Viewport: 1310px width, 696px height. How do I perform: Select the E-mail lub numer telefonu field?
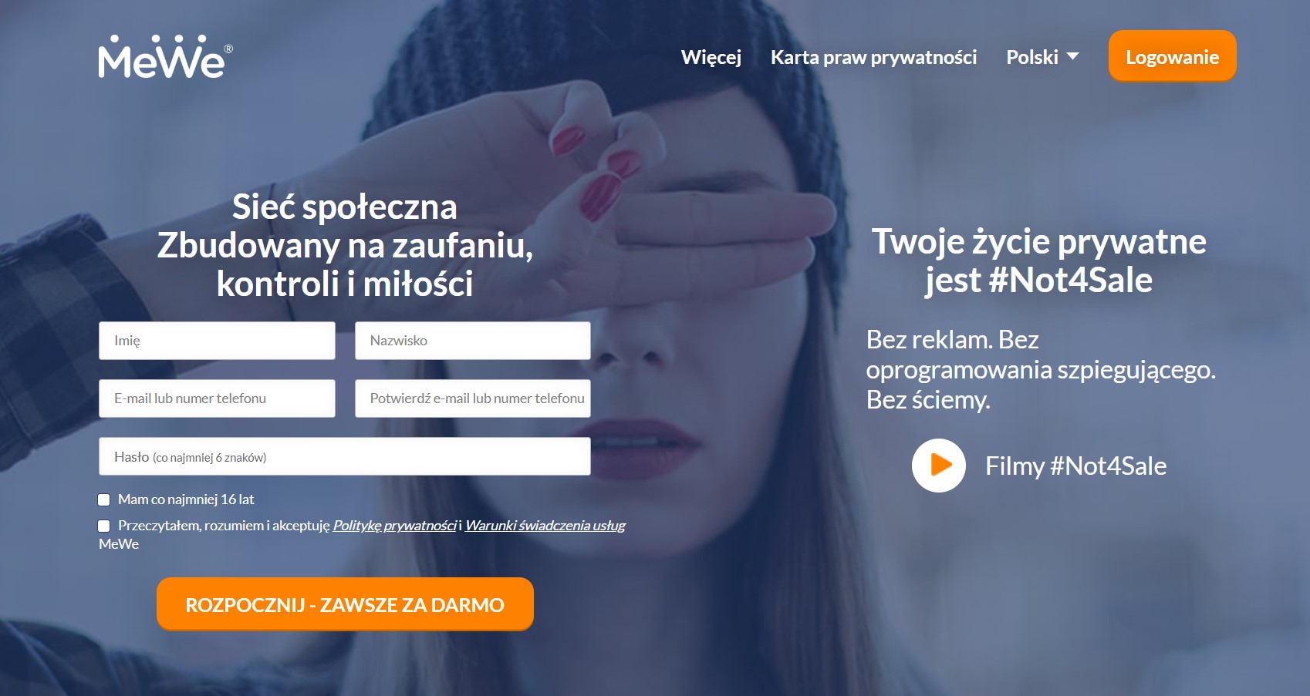pyautogui.click(x=217, y=398)
